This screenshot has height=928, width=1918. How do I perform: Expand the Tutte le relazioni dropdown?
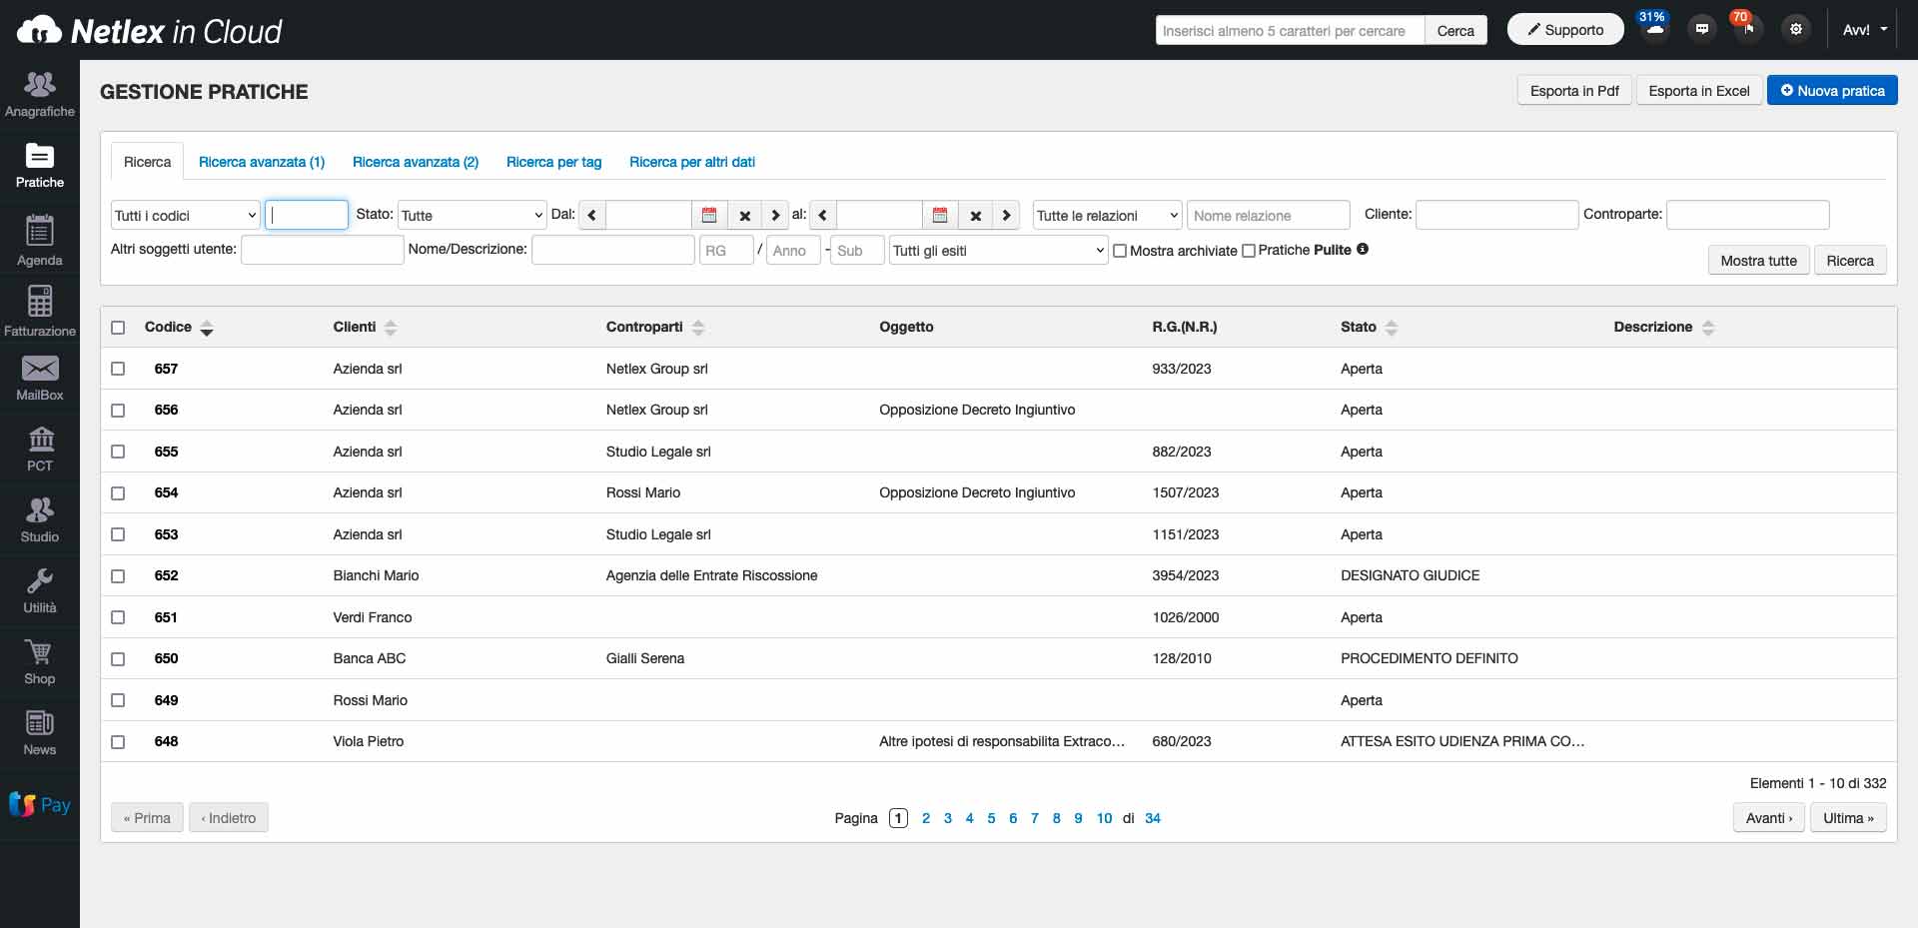tap(1107, 215)
